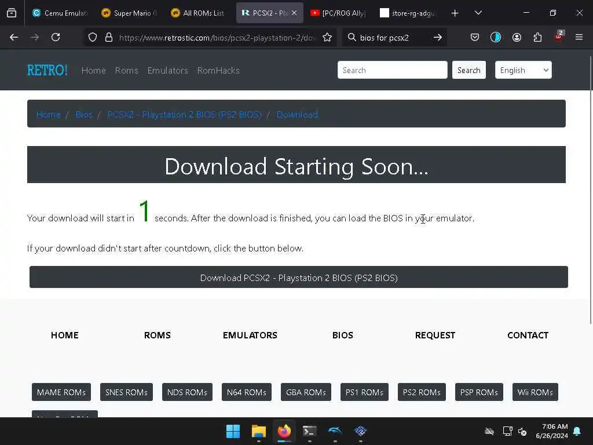Click footer REQUEST link
The height and width of the screenshot is (445, 593).
click(435, 335)
